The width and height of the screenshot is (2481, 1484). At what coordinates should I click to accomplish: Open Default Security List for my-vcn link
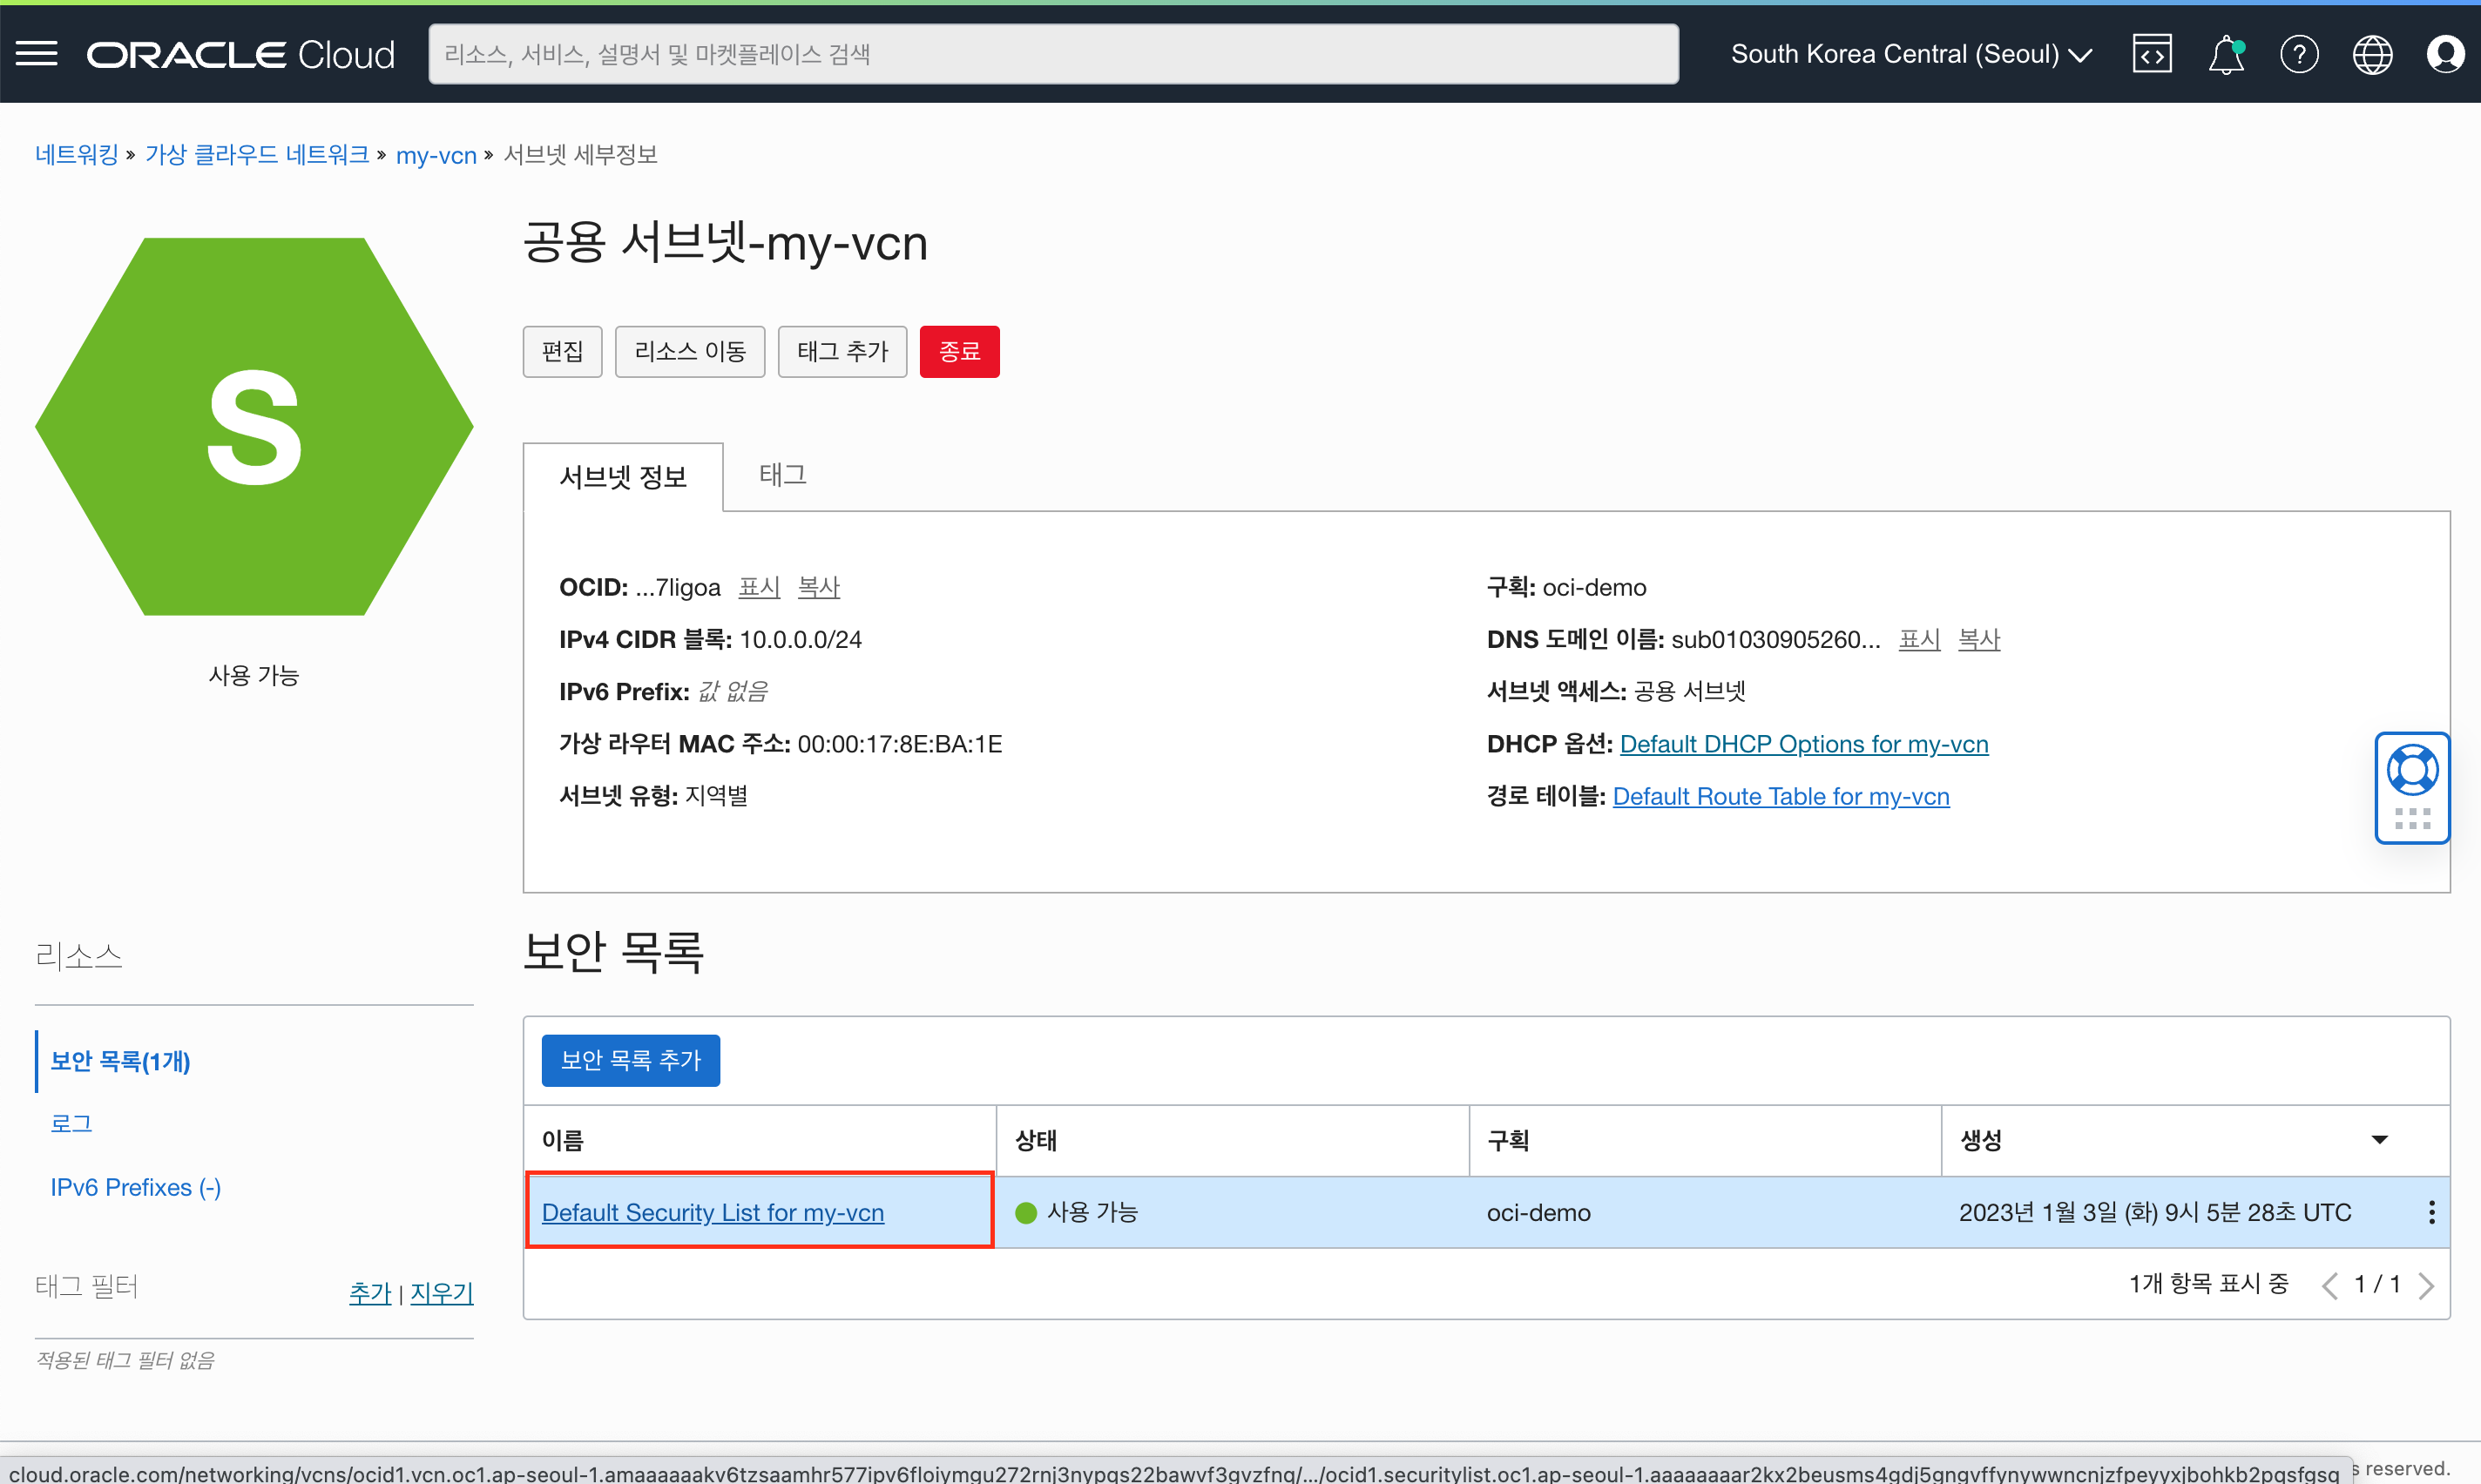coord(713,1212)
